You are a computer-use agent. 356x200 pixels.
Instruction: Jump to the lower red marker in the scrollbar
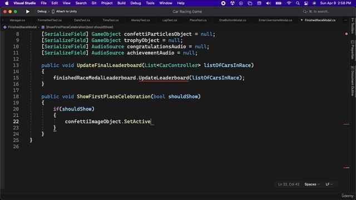[347, 168]
